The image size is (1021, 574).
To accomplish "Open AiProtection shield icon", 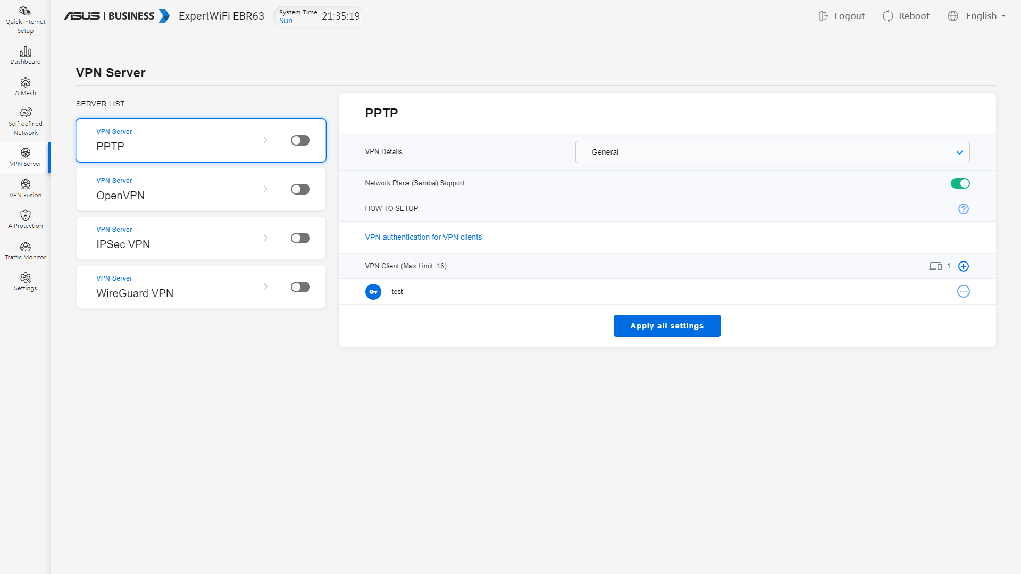I will coord(25,219).
